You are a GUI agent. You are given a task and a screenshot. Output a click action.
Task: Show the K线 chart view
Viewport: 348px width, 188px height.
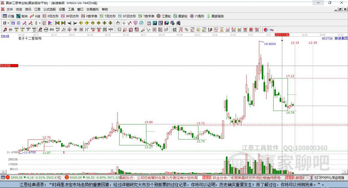point(35,16)
